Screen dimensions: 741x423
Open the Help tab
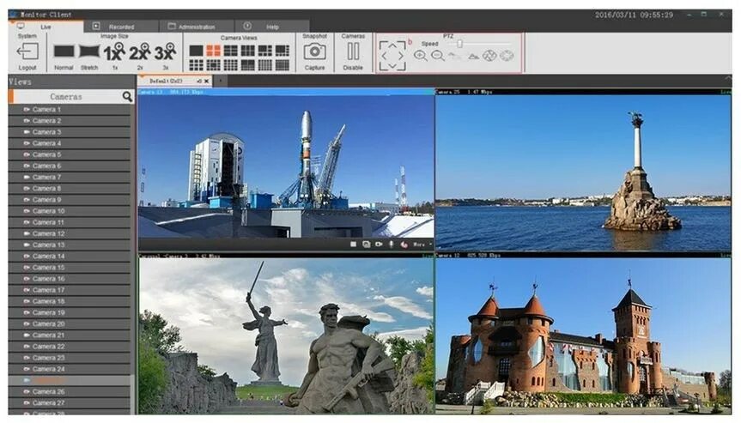(x=272, y=27)
